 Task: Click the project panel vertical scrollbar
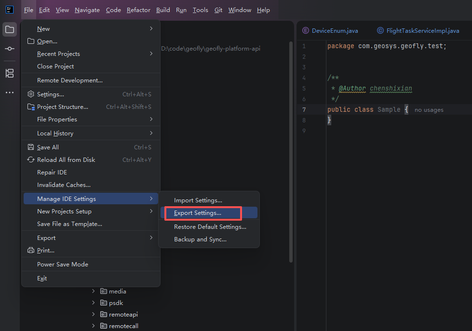[291, 152]
